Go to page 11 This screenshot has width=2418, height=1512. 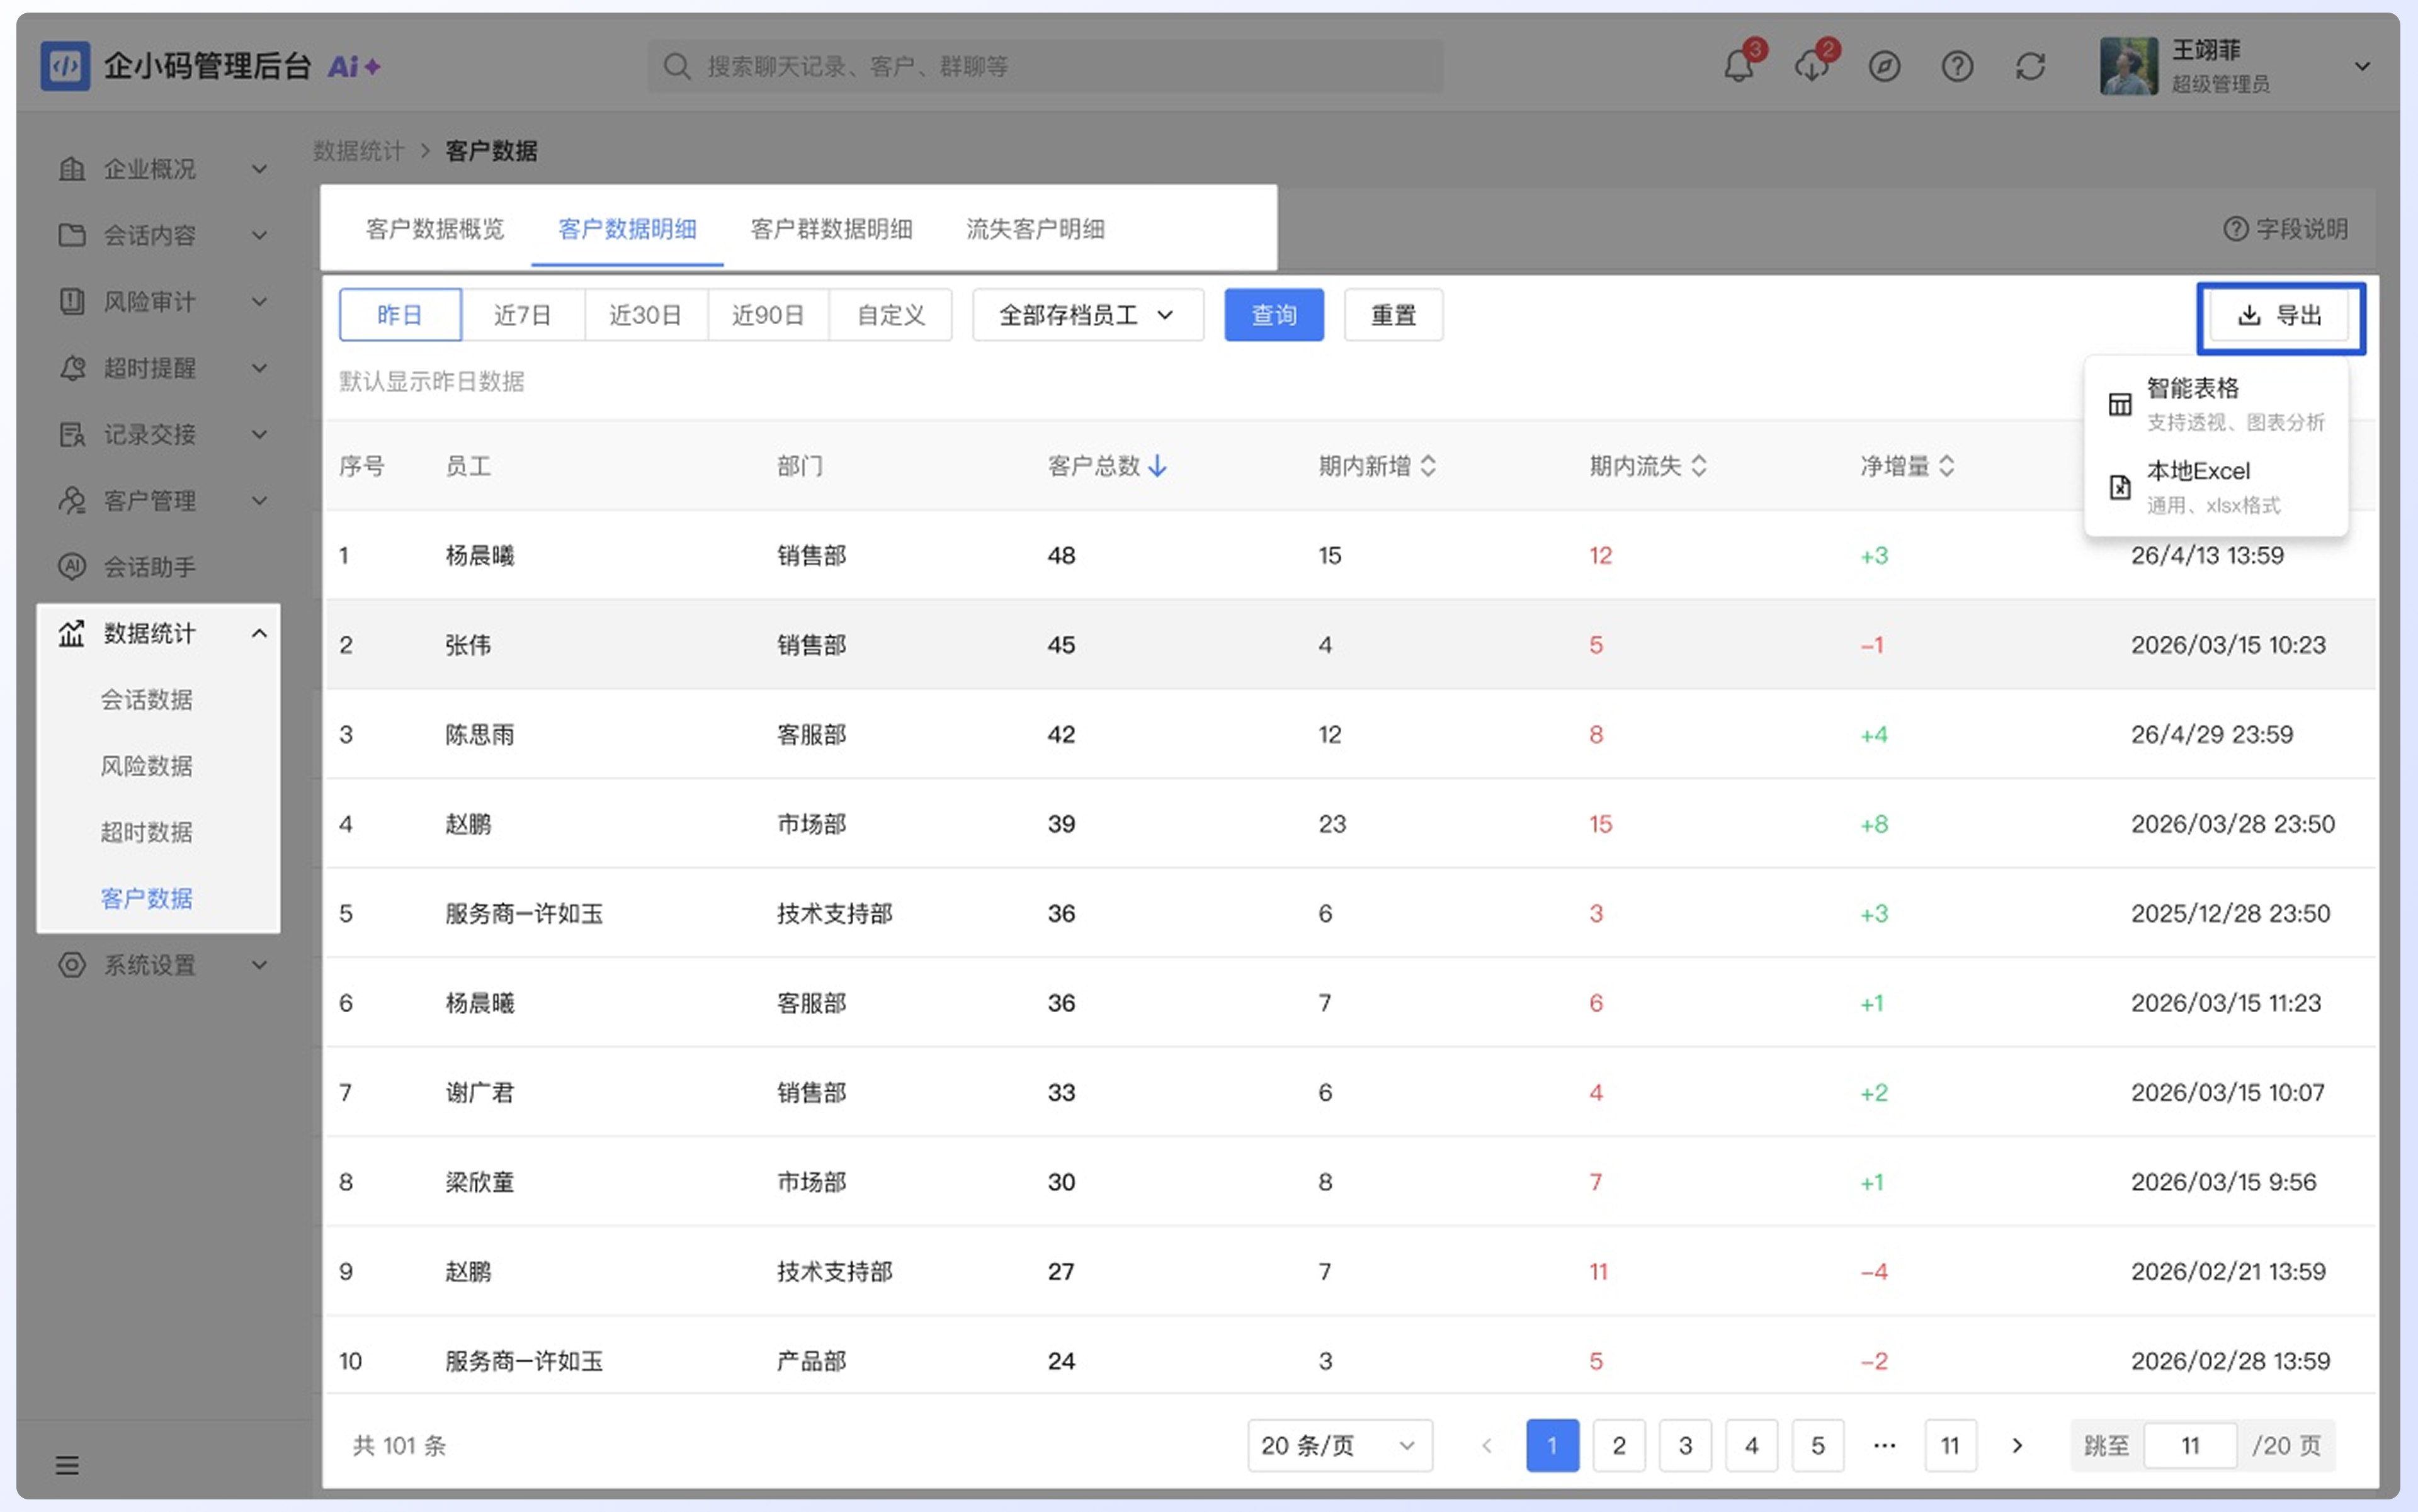pyautogui.click(x=1950, y=1445)
